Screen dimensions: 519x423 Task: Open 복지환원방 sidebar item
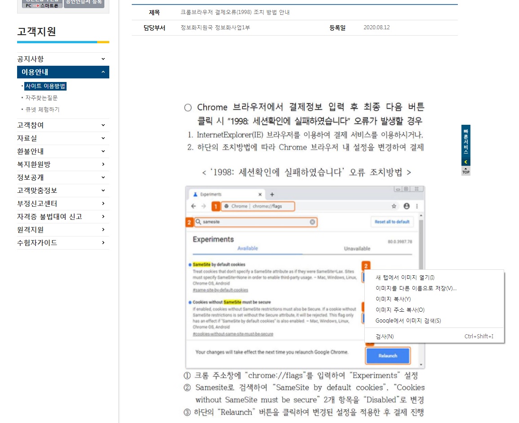pos(34,164)
